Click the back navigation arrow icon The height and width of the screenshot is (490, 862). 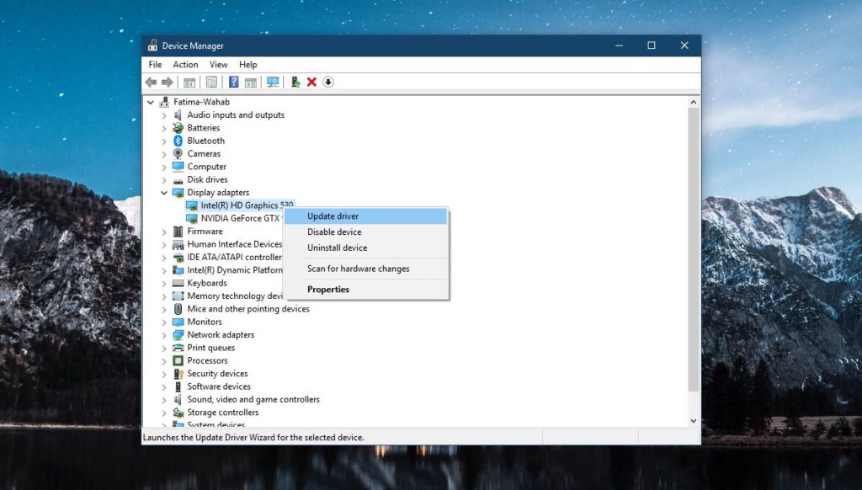click(151, 82)
